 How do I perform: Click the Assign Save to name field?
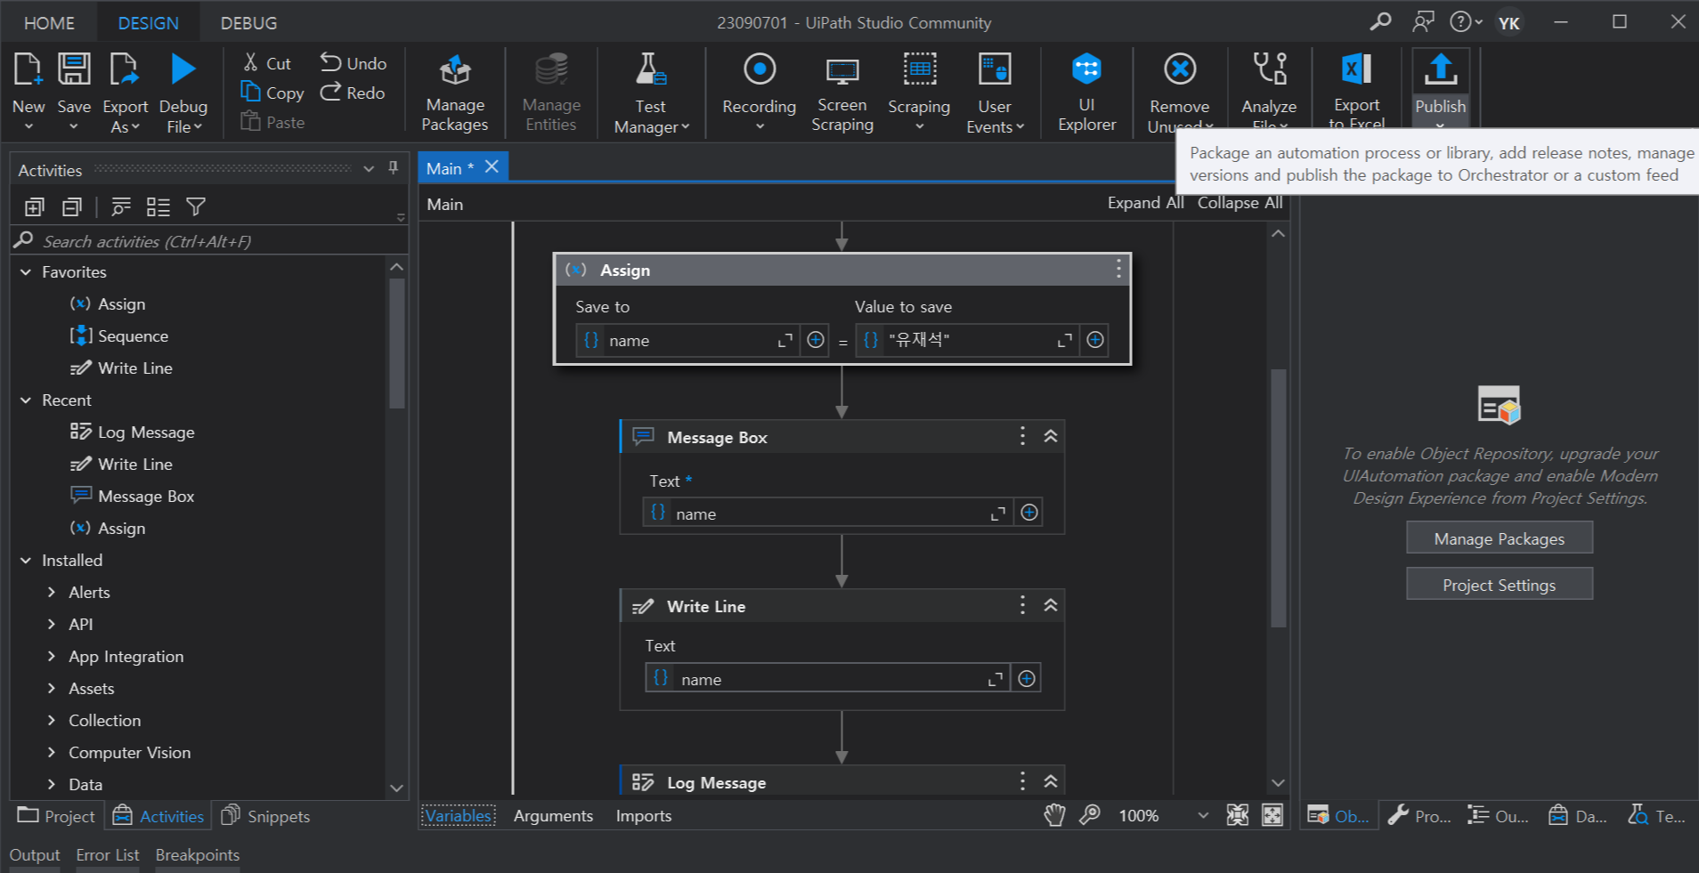point(688,341)
